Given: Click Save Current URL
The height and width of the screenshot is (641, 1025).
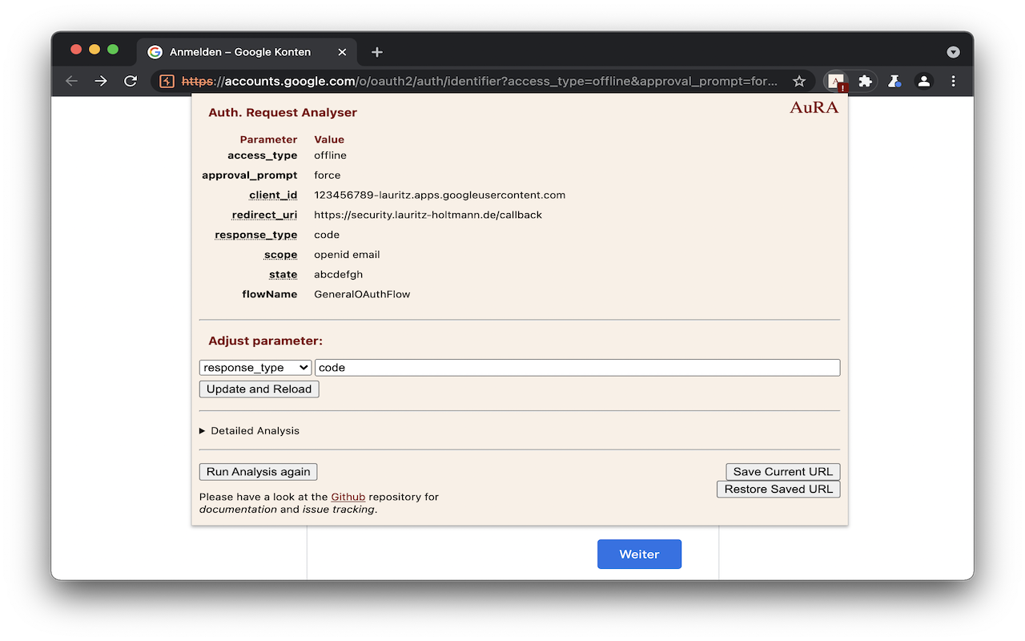Looking at the screenshot, I should coord(783,472).
